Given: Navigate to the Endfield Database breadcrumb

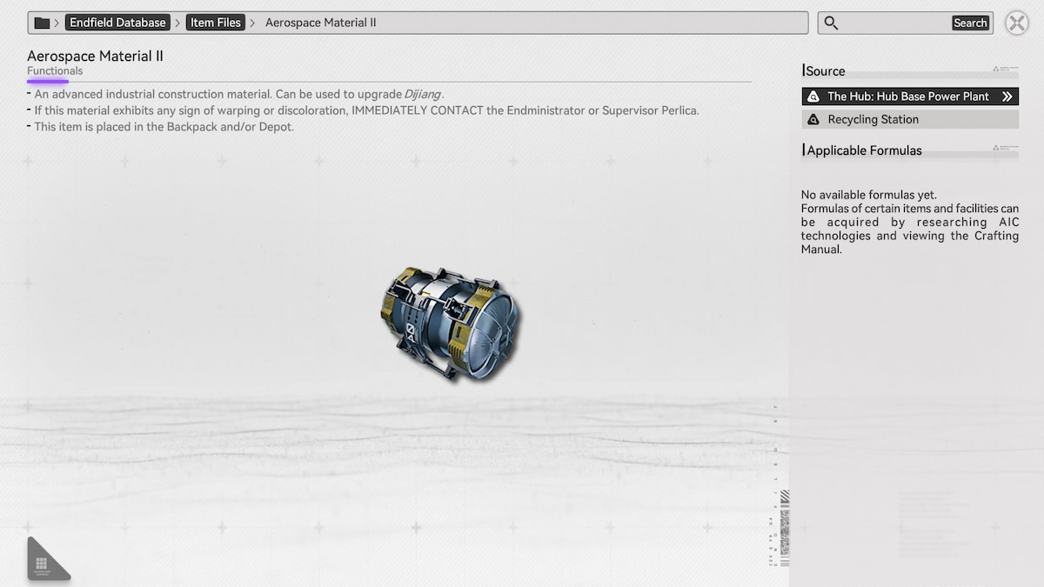Looking at the screenshot, I should 117,23.
